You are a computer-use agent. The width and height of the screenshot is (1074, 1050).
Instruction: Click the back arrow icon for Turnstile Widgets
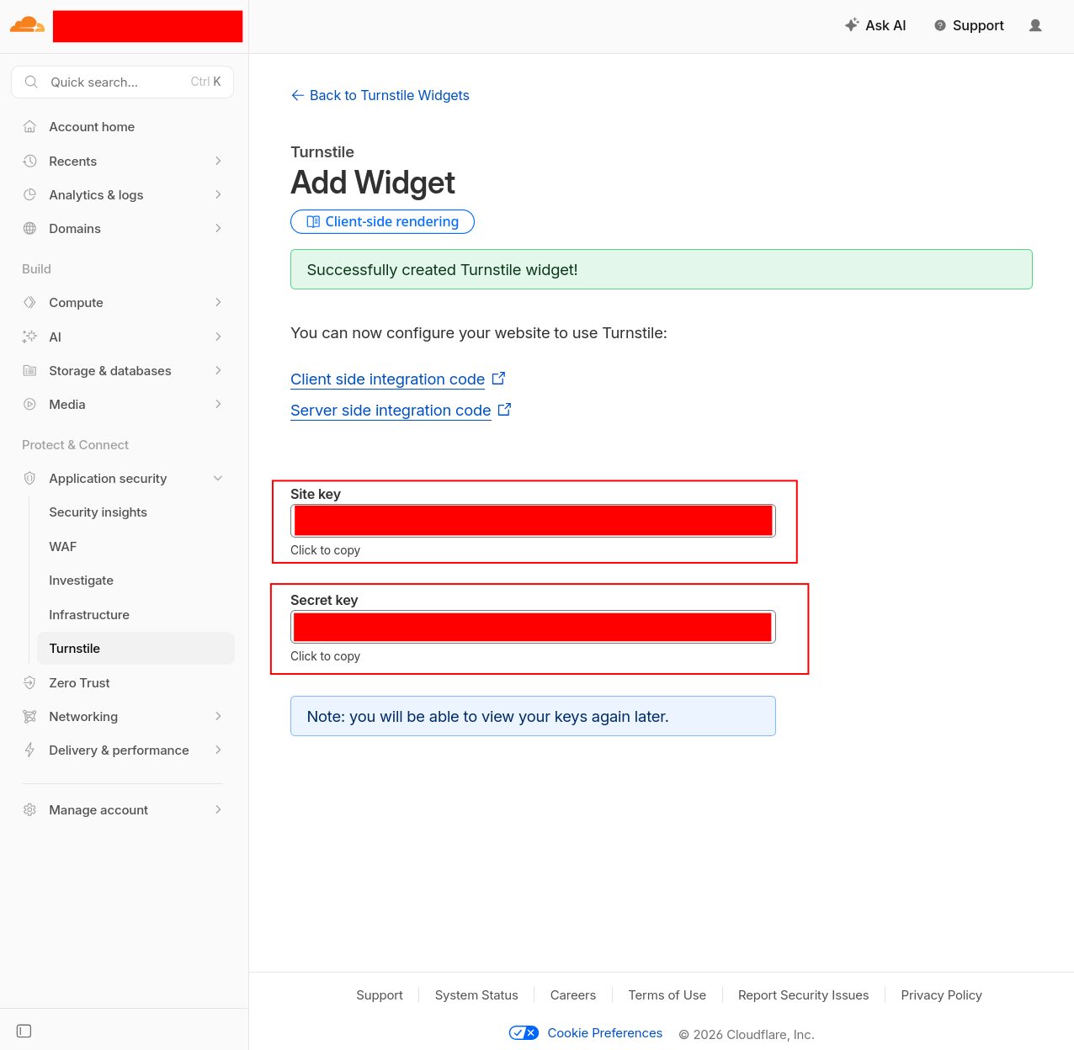(x=297, y=95)
